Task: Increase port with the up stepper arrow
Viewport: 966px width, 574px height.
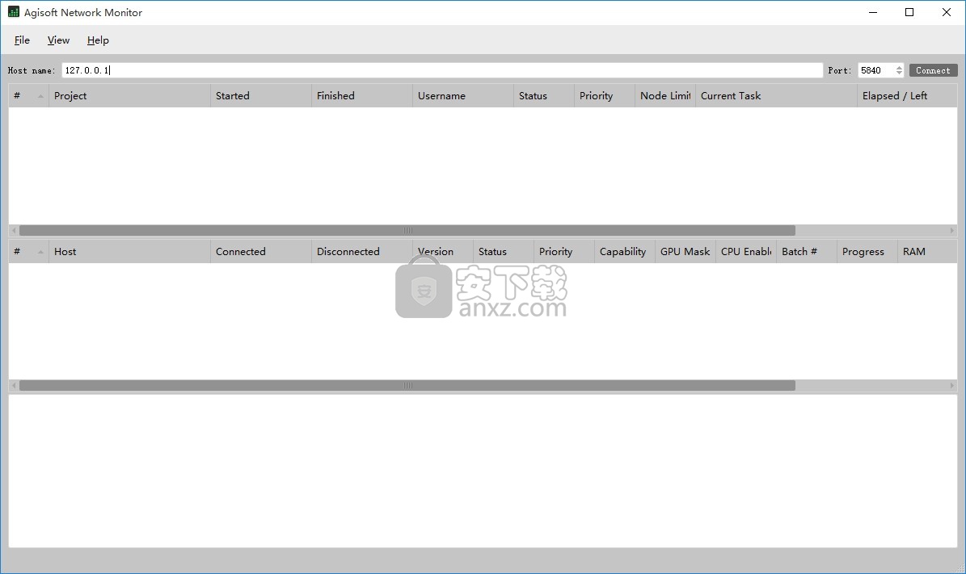Action: 900,67
